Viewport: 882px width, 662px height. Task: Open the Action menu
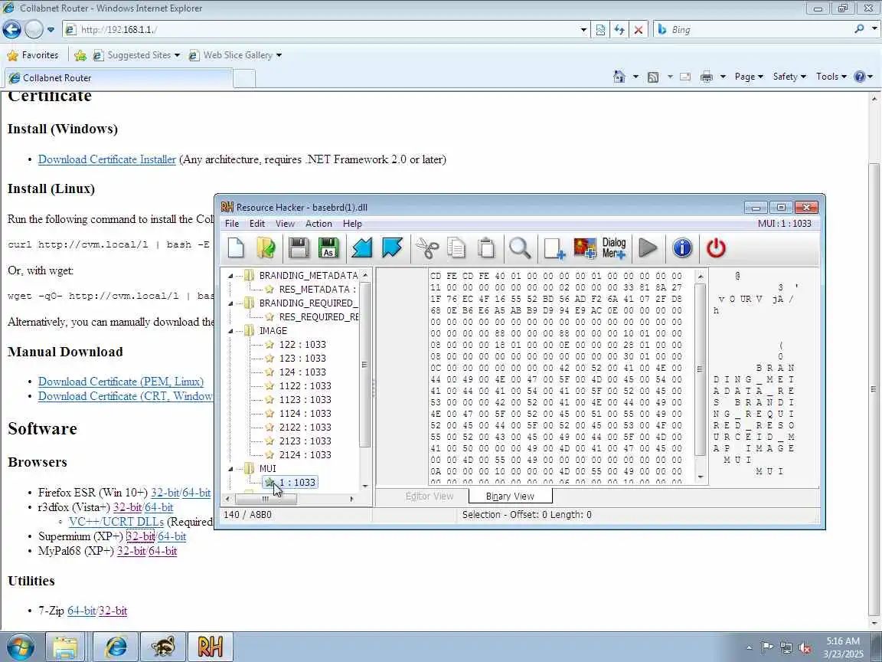pos(318,224)
